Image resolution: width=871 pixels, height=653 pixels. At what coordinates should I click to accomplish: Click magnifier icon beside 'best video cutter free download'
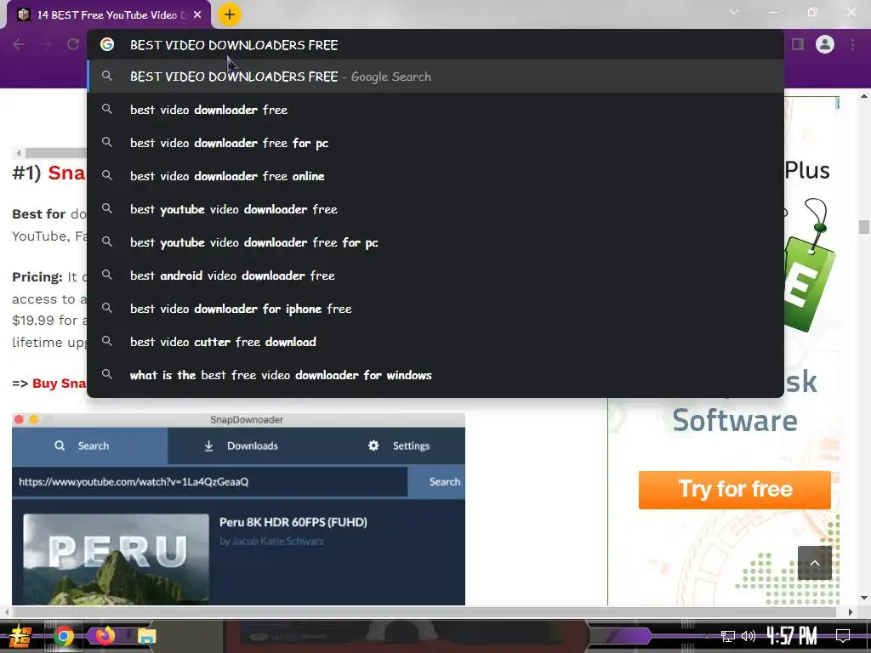[107, 342]
